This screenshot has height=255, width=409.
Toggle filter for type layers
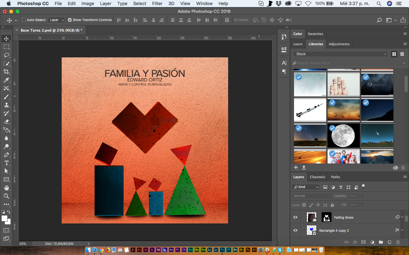[341, 187]
